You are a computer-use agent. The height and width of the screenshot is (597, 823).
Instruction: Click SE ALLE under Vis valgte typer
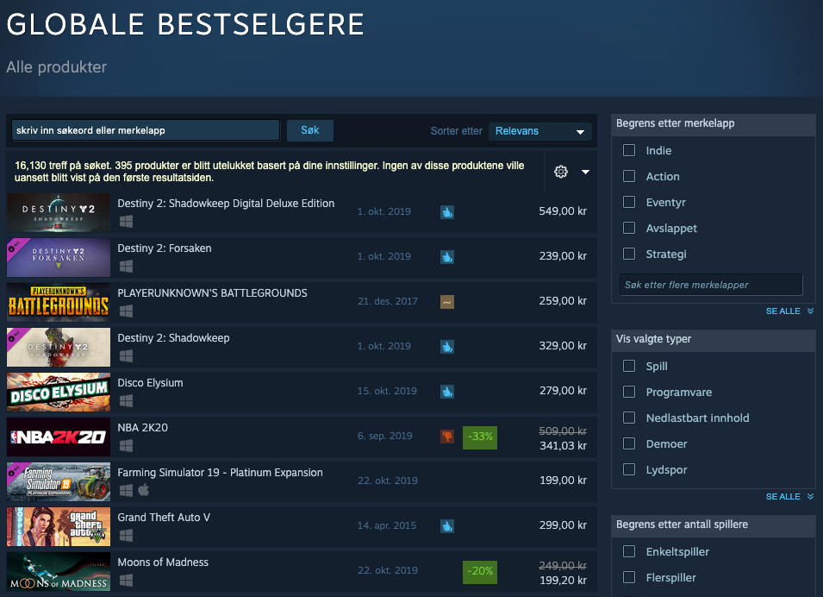coord(789,497)
